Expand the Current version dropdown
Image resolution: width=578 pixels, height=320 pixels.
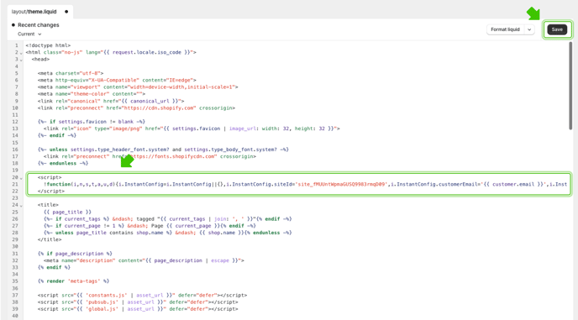tap(29, 34)
